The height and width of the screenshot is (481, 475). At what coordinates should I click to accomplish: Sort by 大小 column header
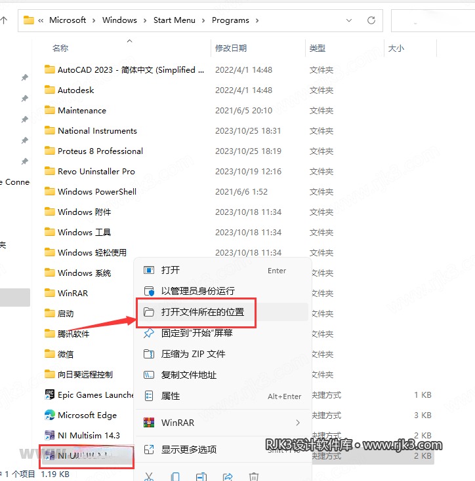pos(396,48)
